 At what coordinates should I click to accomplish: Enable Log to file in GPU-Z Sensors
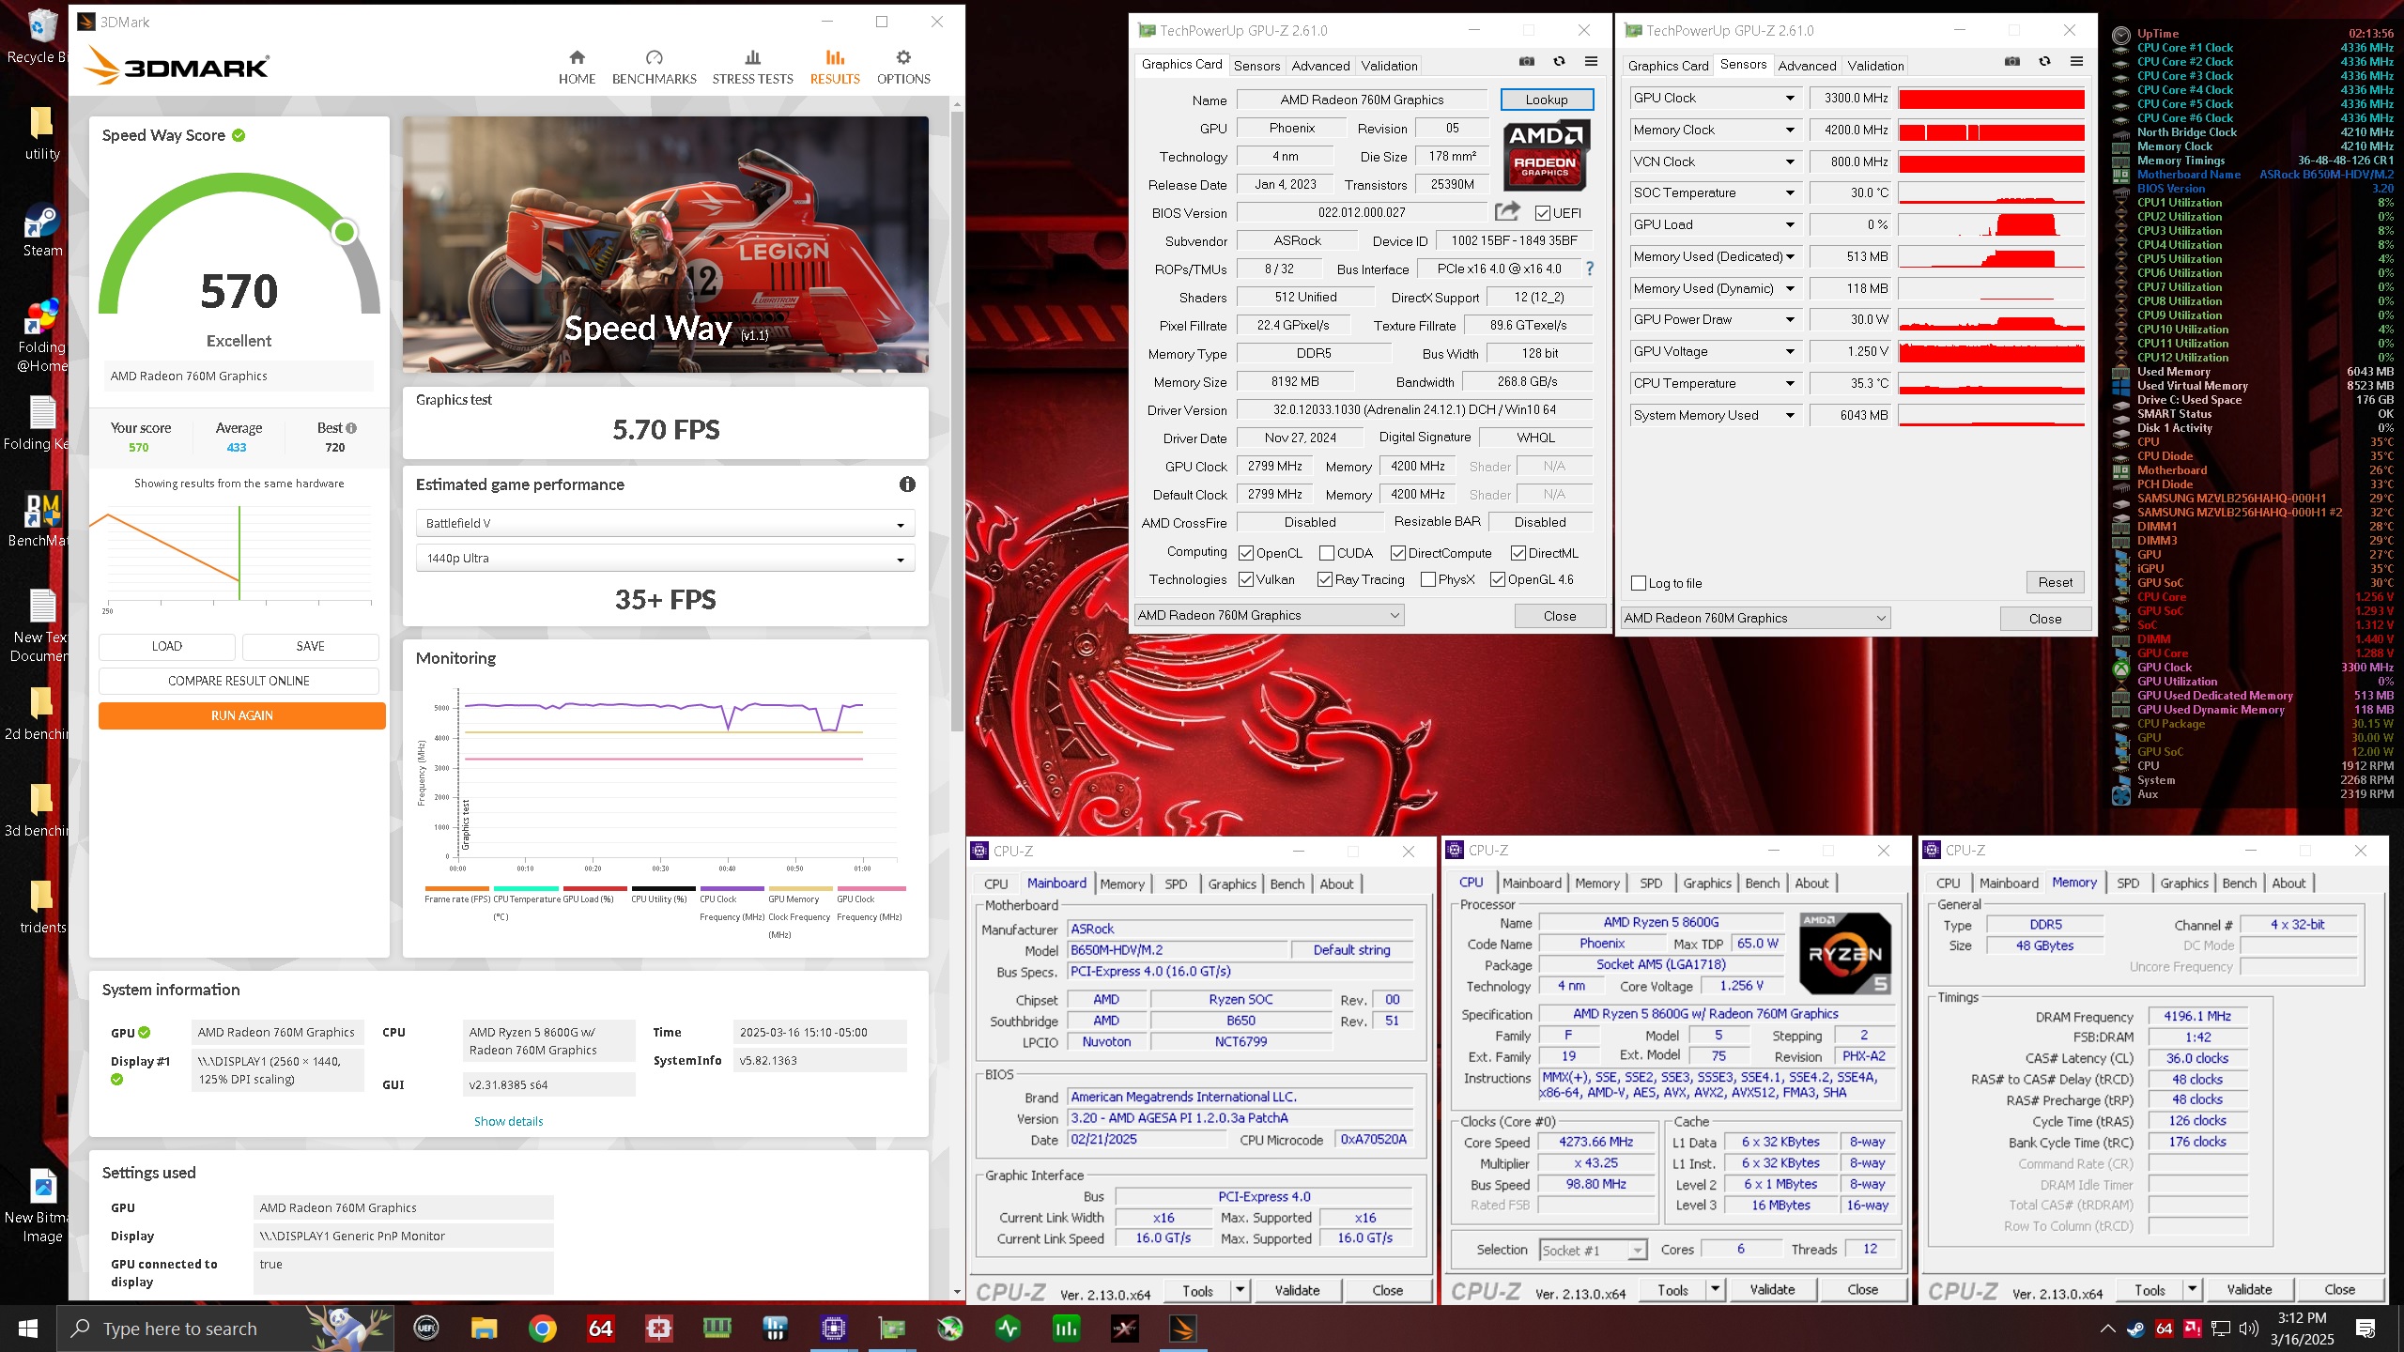coord(1639,583)
